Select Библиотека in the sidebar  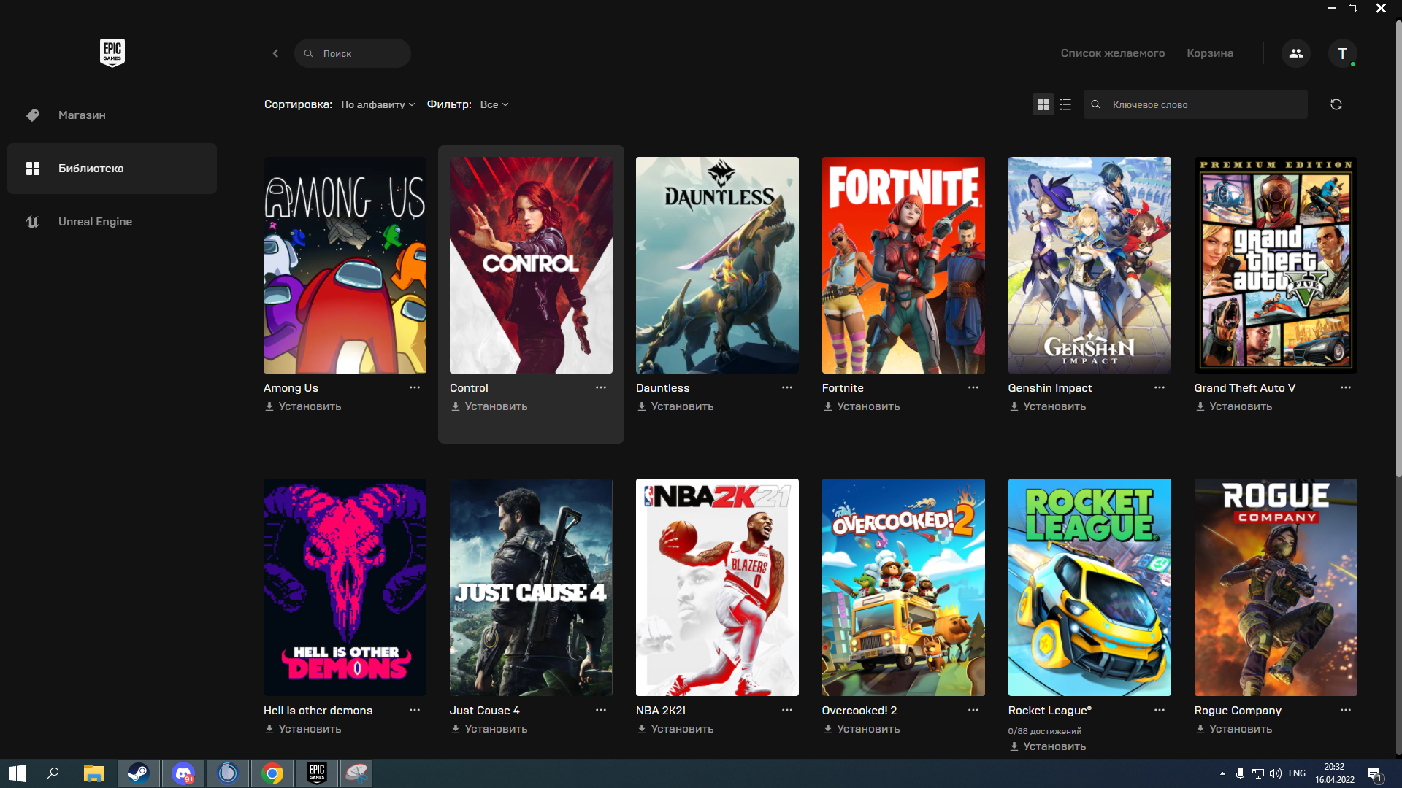[x=112, y=169]
